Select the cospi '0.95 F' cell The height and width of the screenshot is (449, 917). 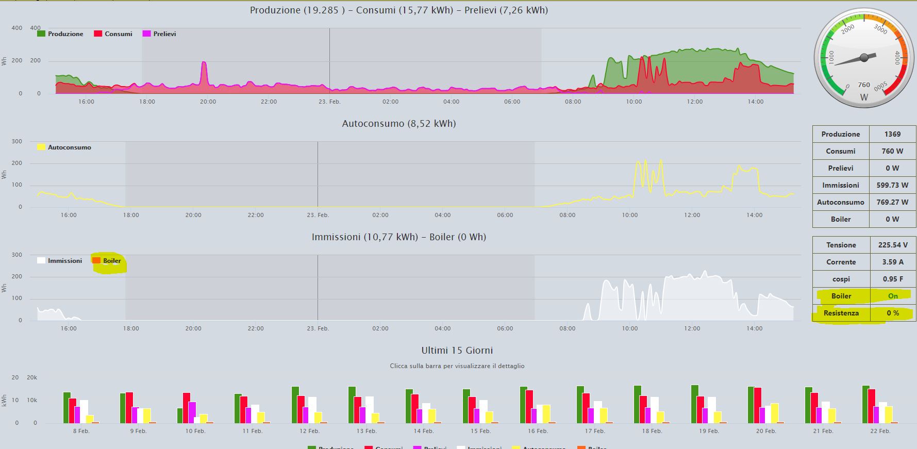pos(893,279)
